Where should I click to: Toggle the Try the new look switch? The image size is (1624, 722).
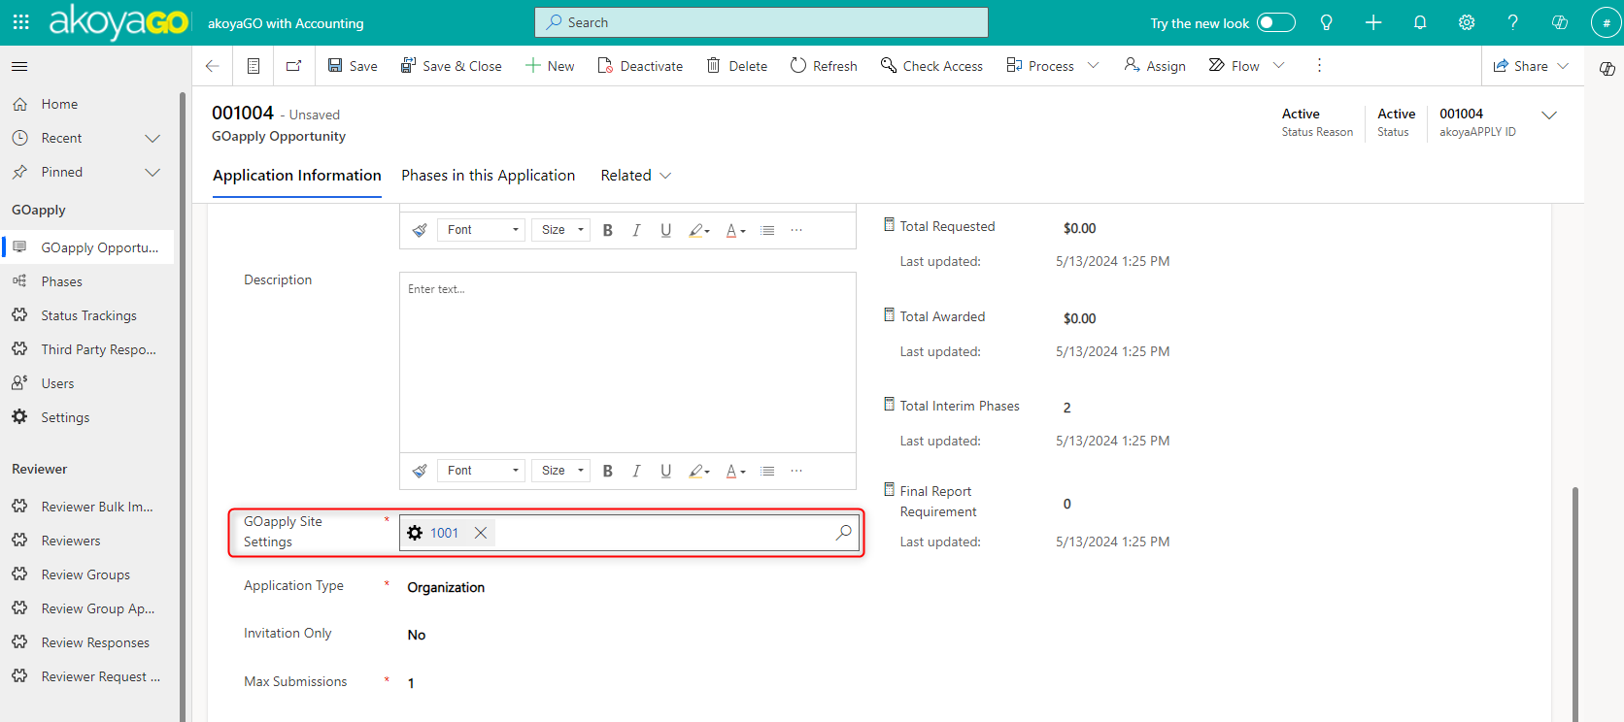pyautogui.click(x=1275, y=22)
